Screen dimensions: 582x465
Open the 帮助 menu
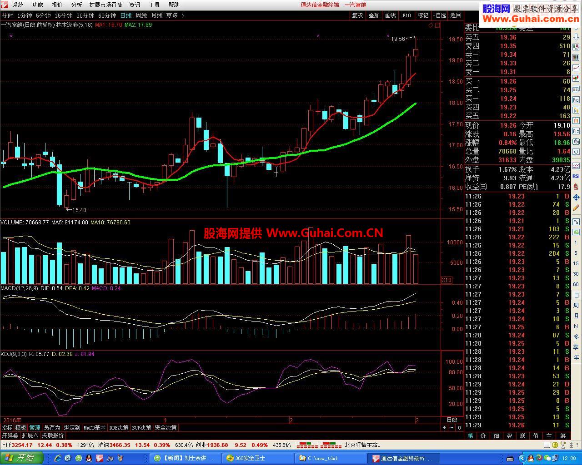click(x=174, y=5)
